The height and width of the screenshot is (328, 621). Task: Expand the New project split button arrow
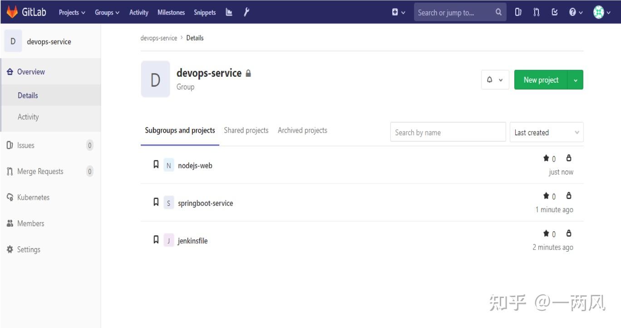click(576, 80)
